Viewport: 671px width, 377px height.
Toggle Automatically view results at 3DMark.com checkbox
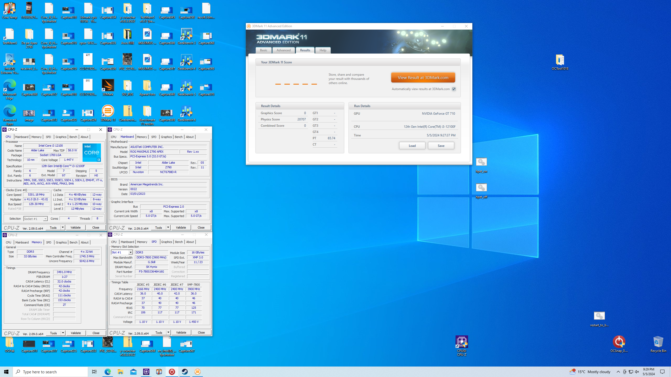click(454, 89)
